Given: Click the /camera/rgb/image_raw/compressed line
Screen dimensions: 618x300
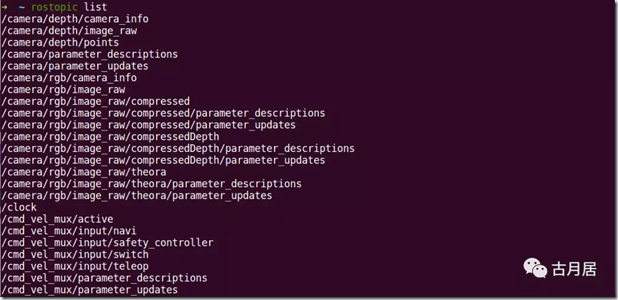Looking at the screenshot, I should 95,102.
